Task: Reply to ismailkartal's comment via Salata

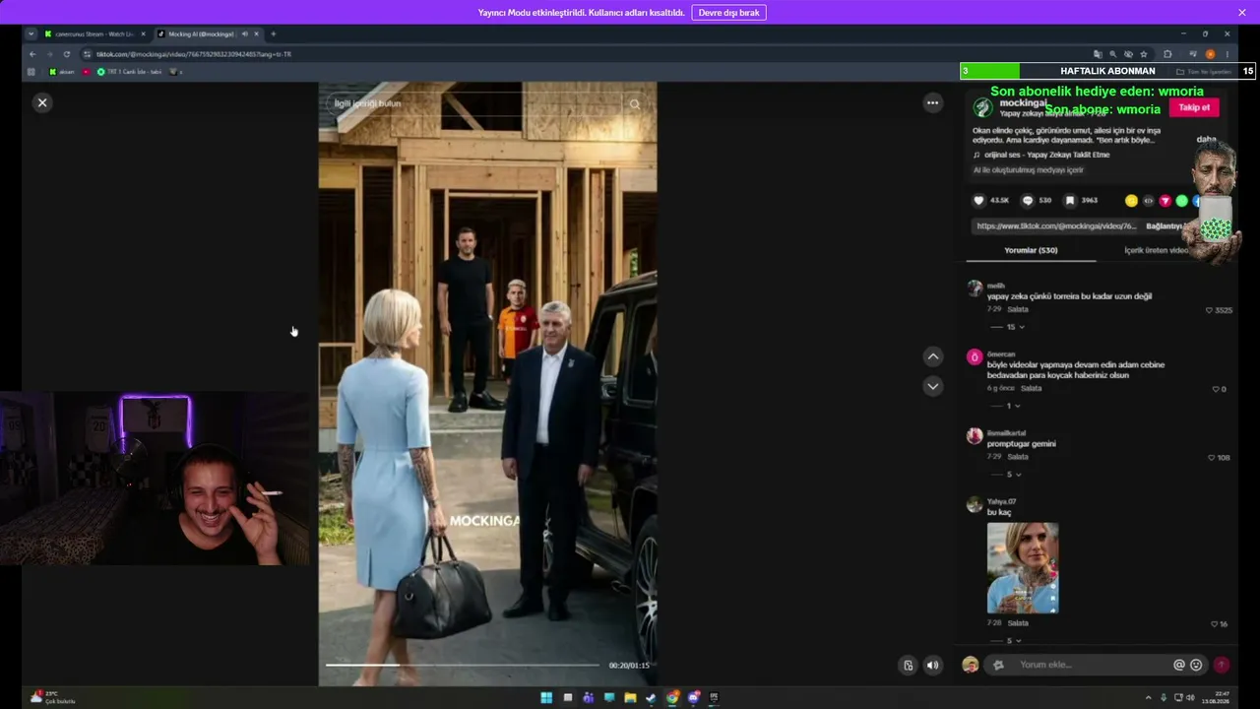Action: click(1018, 457)
